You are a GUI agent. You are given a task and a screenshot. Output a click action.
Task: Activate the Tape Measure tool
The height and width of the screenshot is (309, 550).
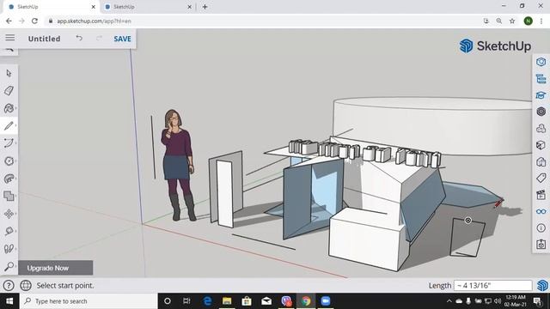[9, 231]
